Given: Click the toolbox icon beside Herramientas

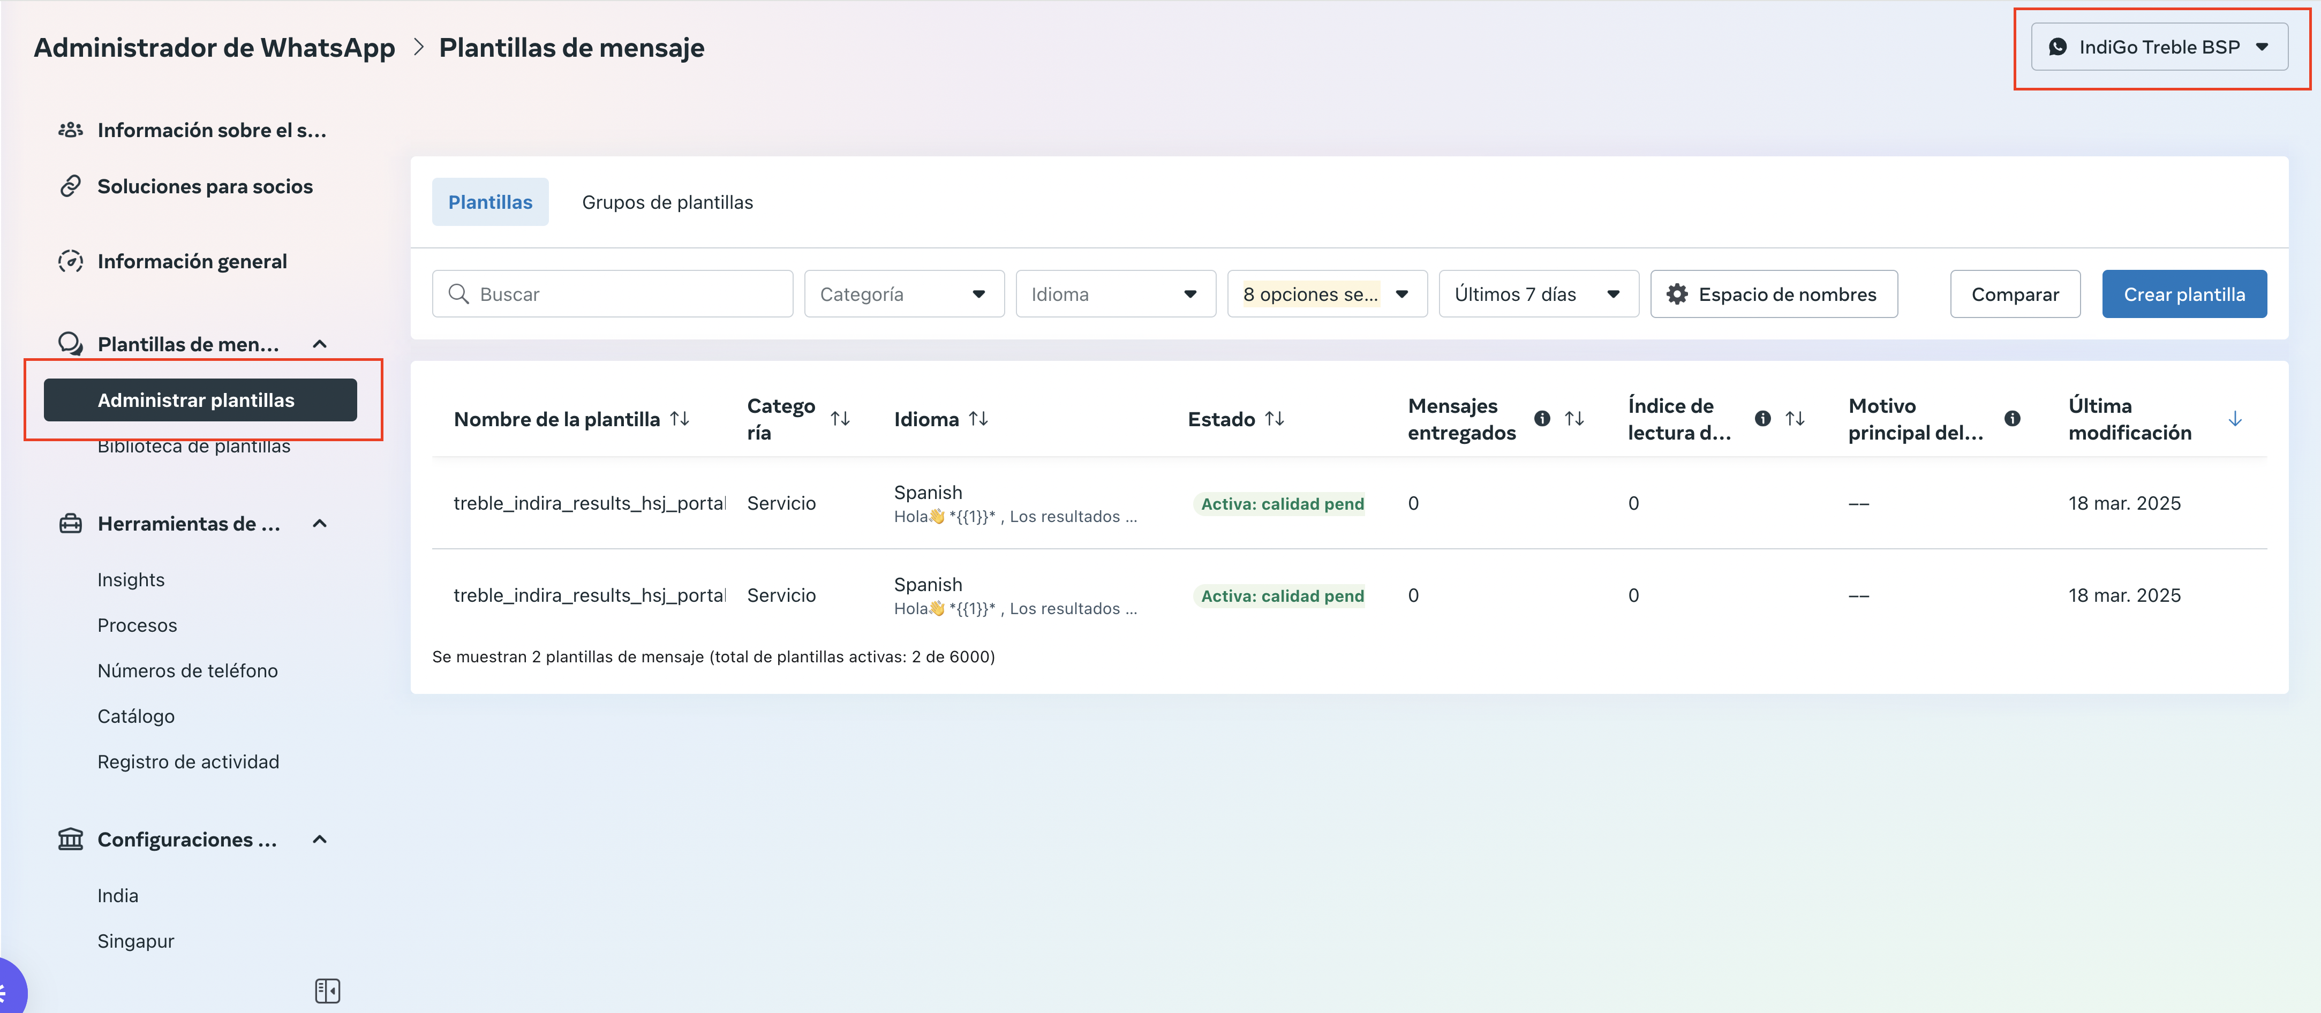Looking at the screenshot, I should coord(70,523).
